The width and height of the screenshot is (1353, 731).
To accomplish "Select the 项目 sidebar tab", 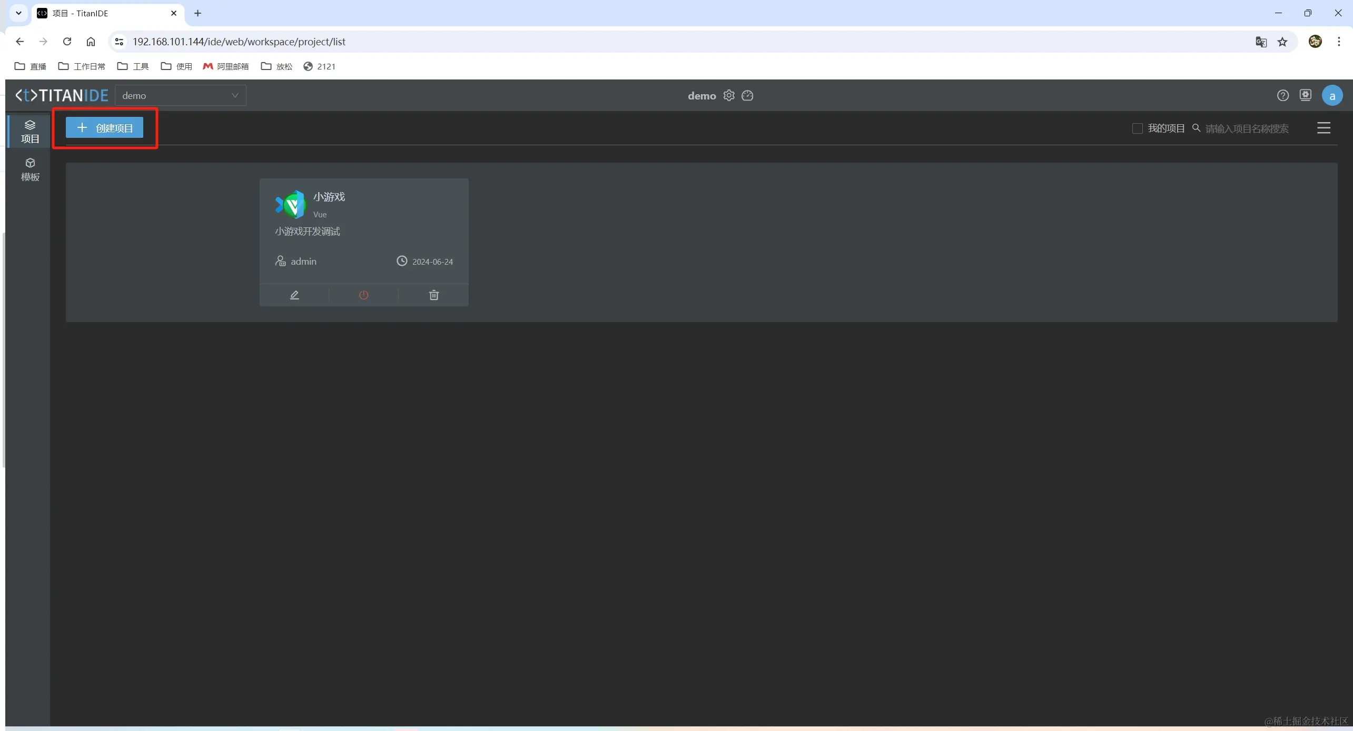I will pyautogui.click(x=30, y=131).
